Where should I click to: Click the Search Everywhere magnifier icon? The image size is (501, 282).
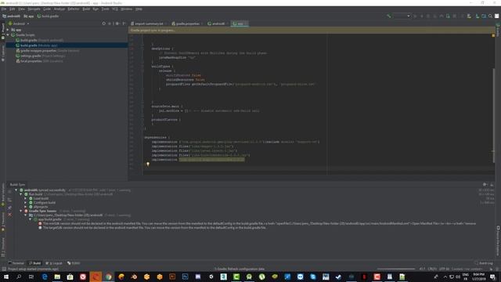490,16
